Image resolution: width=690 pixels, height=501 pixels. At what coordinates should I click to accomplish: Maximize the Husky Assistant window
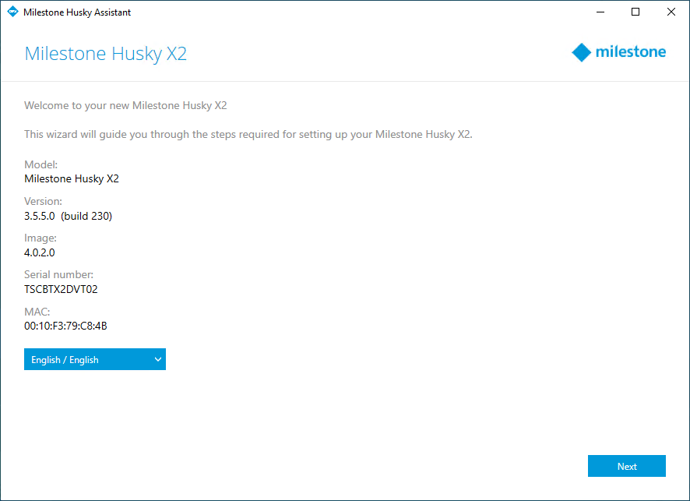click(x=635, y=12)
